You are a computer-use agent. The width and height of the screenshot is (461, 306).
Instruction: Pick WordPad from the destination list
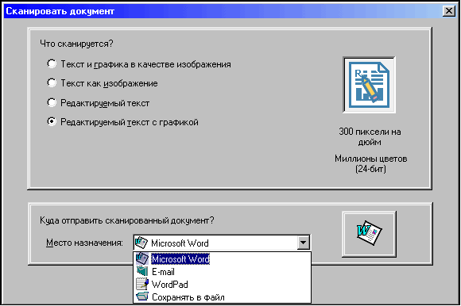pyautogui.click(x=222, y=285)
